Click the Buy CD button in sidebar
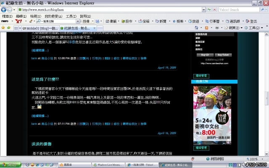 click(205, 55)
